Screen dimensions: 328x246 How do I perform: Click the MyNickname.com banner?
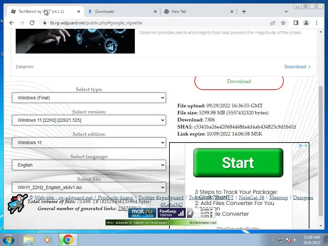tap(161, 223)
